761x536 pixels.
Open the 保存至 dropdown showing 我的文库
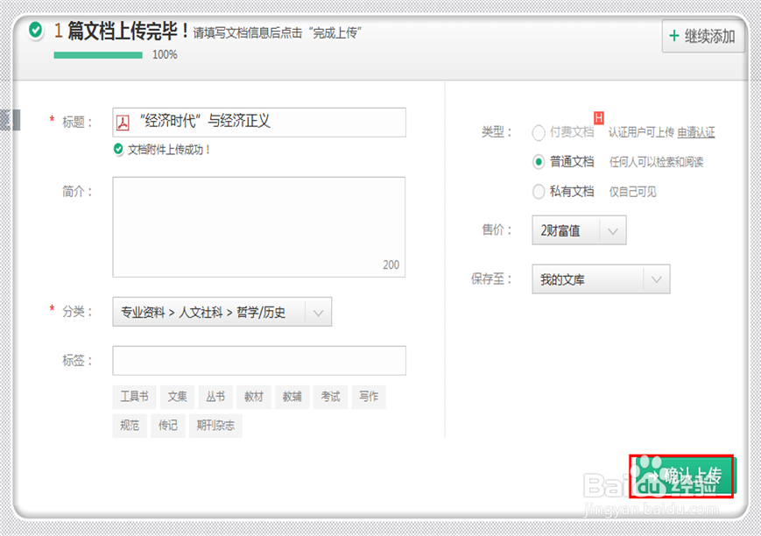point(600,279)
